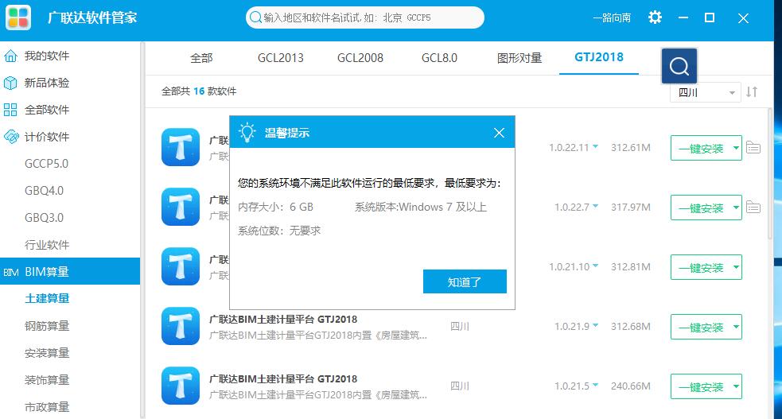Image resolution: width=782 pixels, height=419 pixels.
Task: Click 一键安装 for version 1.0.21.10
Action: point(701,267)
